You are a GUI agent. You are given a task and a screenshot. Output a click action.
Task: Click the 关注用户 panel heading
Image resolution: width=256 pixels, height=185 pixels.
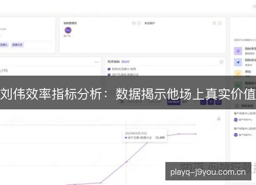(x=150, y=23)
